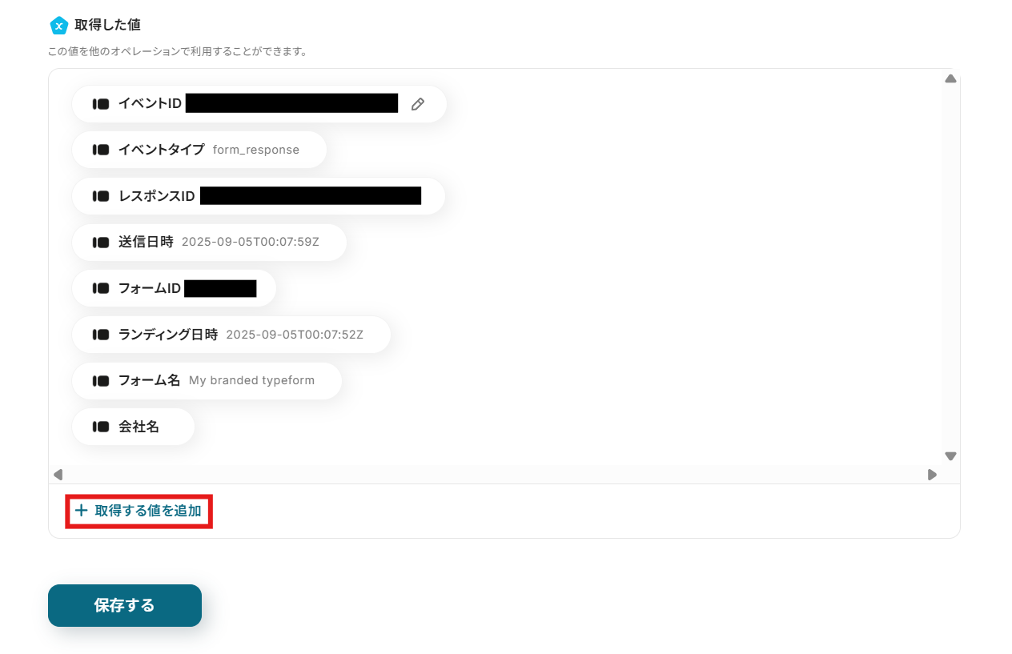The image size is (1012, 654).
Task: Click the 取得する値を追加 link
Action: (x=139, y=511)
